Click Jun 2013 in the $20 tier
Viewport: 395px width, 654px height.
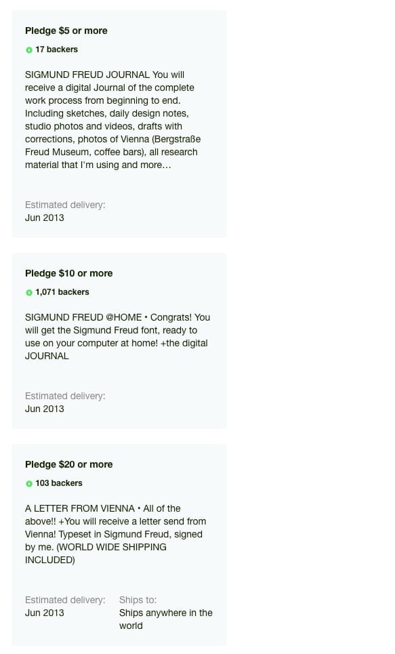[x=45, y=613]
